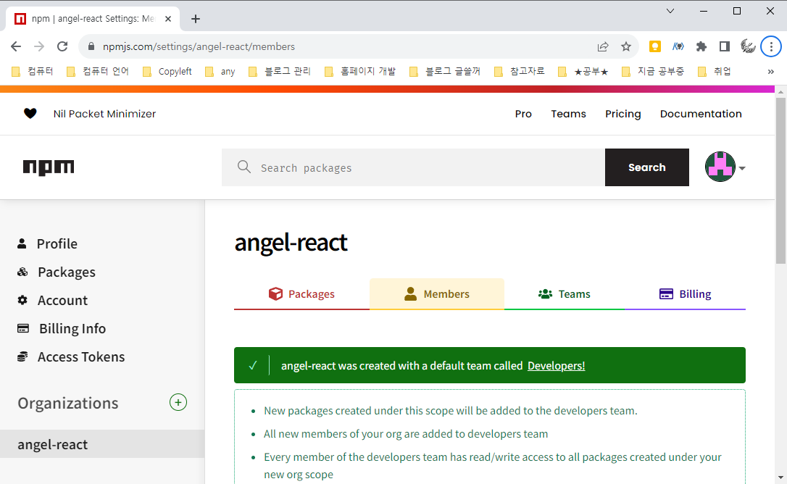Open Account settings in sidebar
The height and width of the screenshot is (484, 787).
click(53, 300)
